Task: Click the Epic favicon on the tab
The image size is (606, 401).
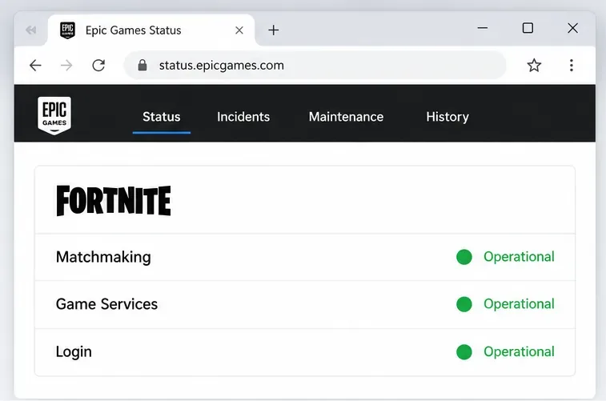Action: click(x=67, y=30)
